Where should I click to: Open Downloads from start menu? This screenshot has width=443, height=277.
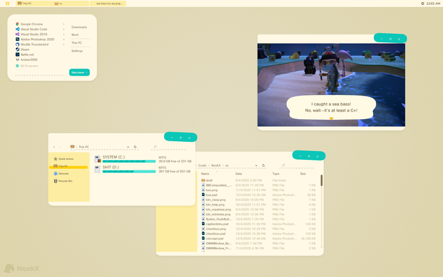point(79,27)
